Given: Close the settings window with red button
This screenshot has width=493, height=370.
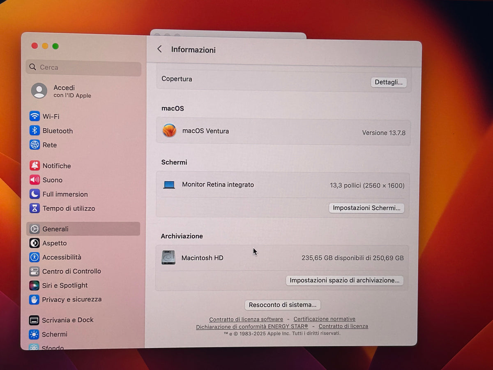Looking at the screenshot, I should coord(35,46).
